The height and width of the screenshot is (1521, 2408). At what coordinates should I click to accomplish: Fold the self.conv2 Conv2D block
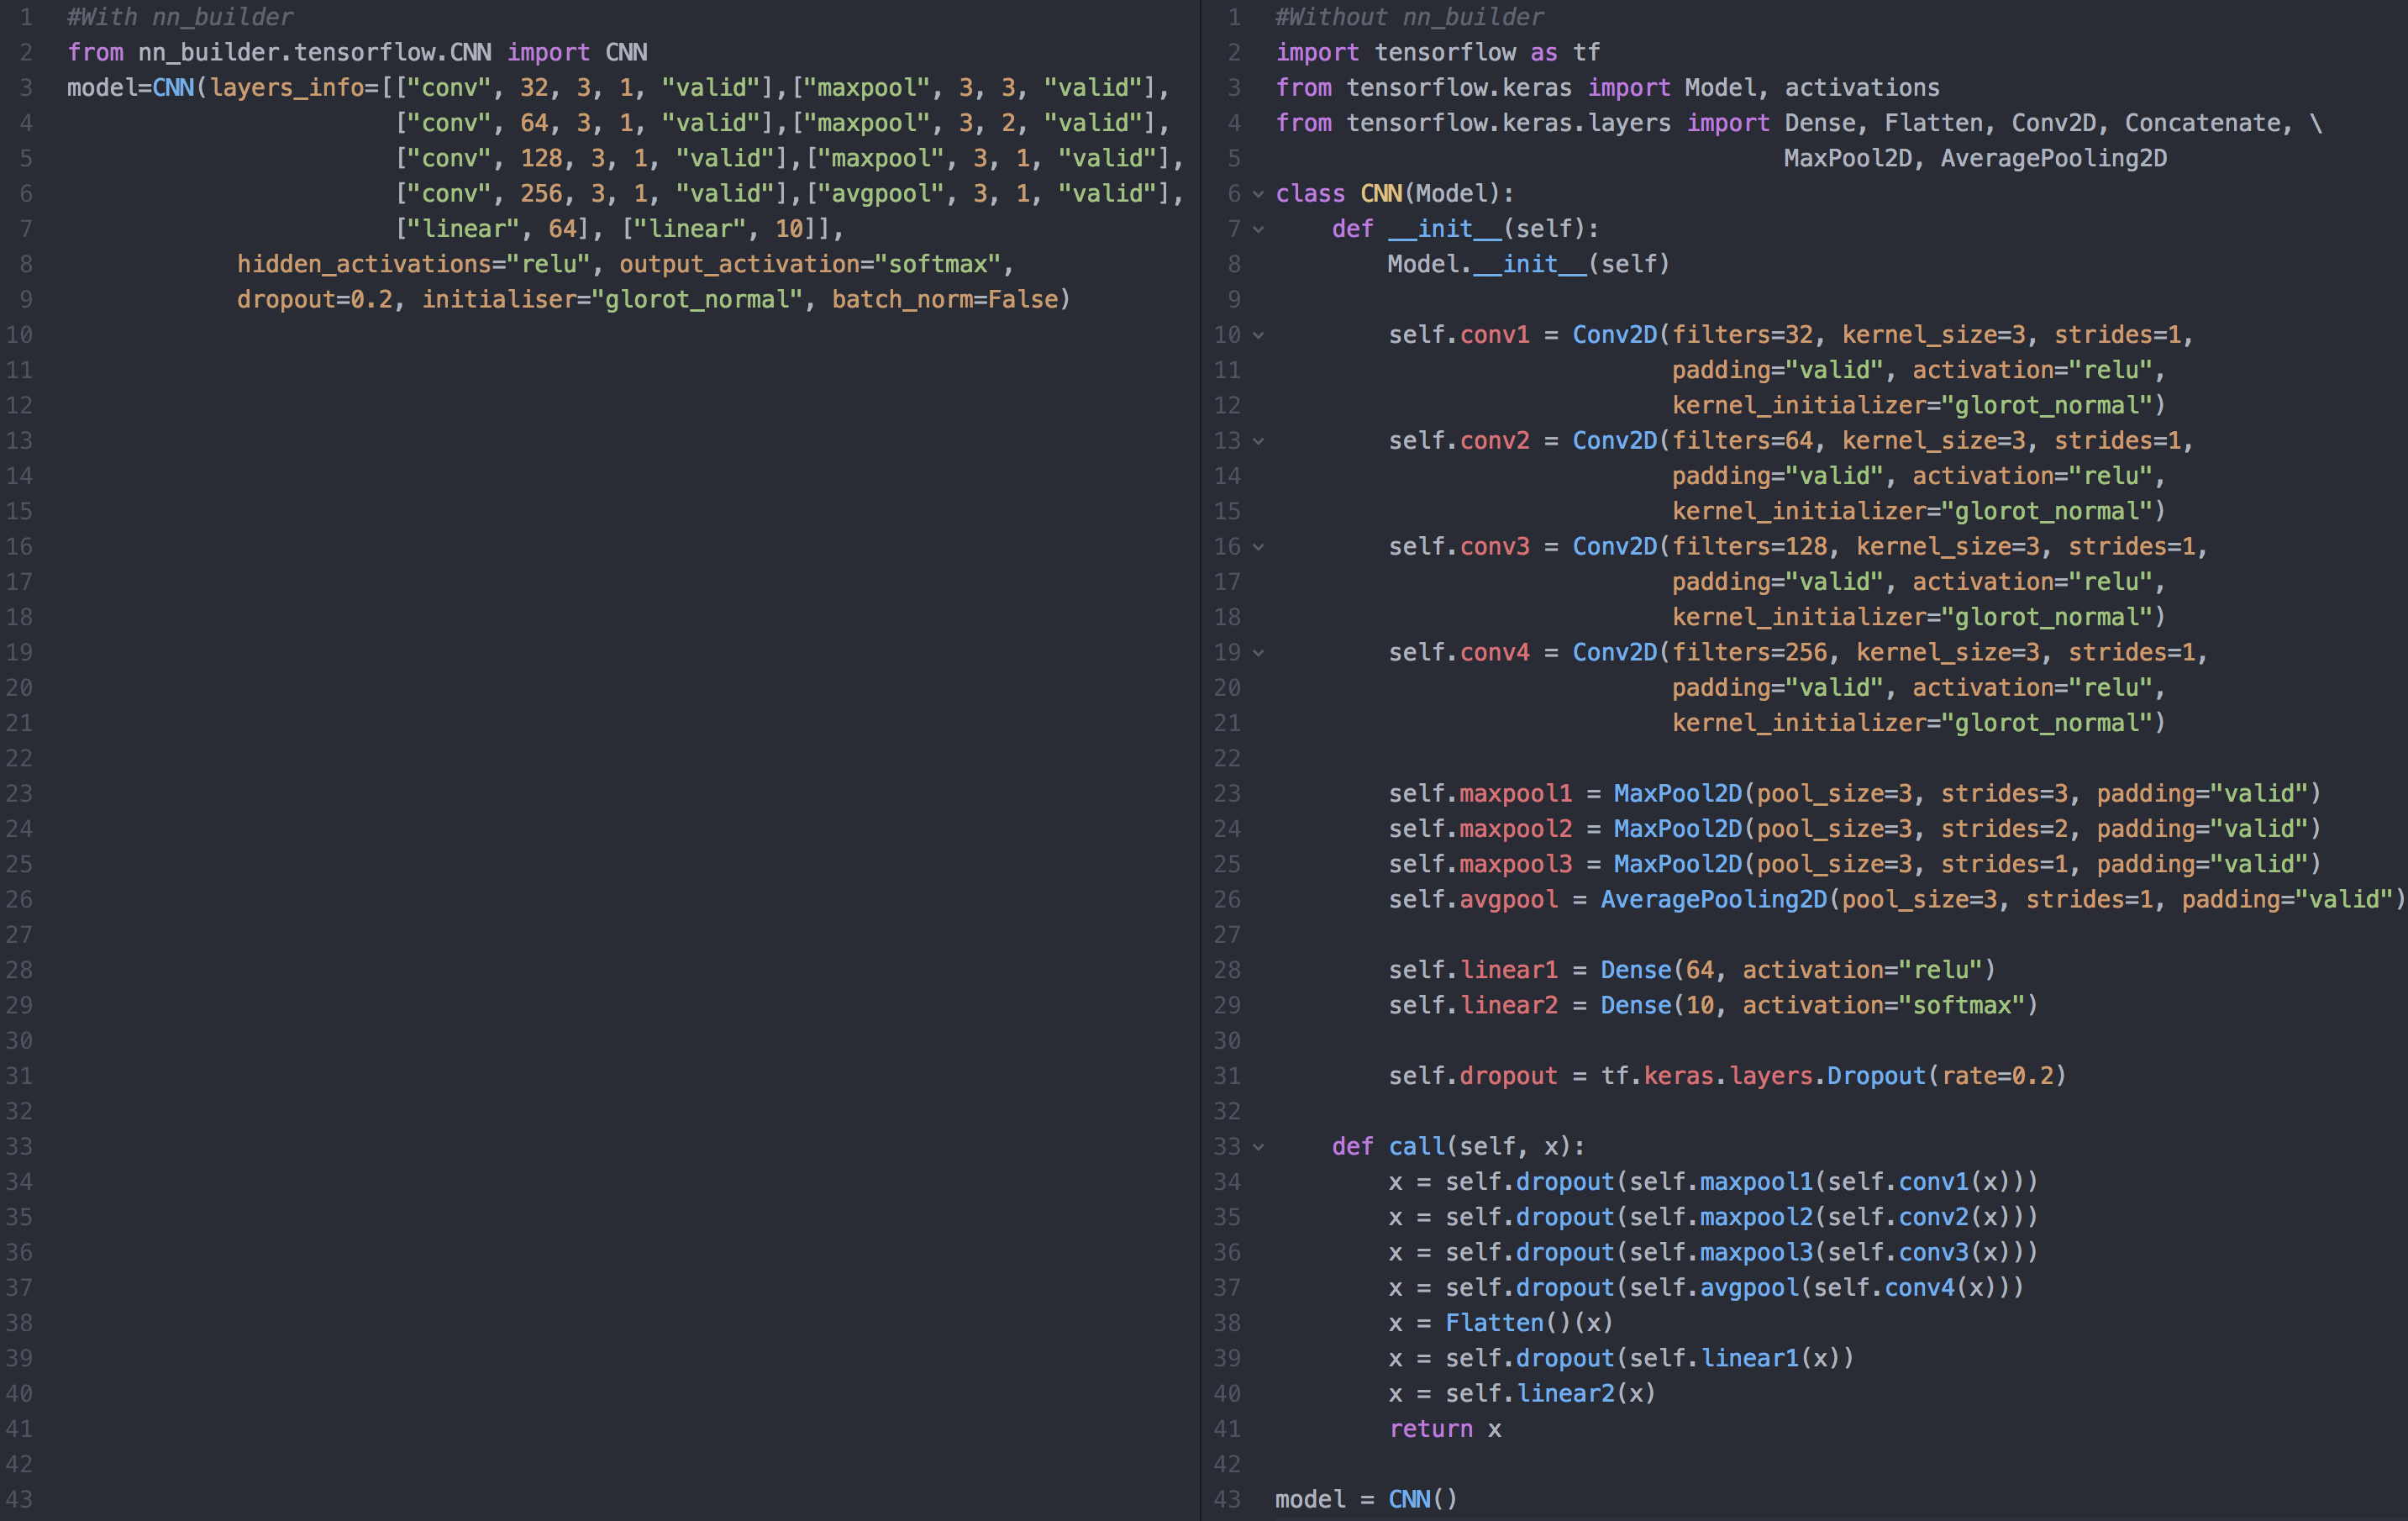click(1258, 441)
